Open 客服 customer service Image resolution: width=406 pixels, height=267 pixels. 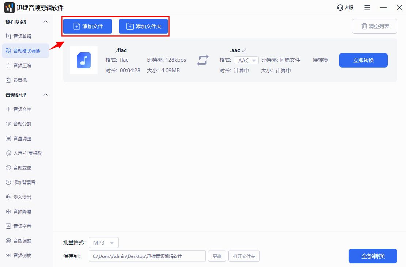(345, 8)
